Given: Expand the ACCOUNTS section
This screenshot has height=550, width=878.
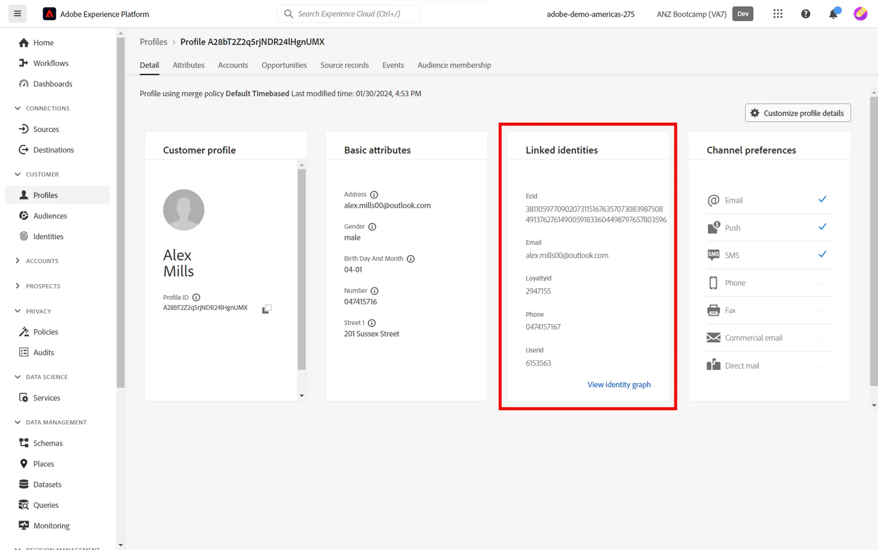Looking at the screenshot, I should 18,261.
